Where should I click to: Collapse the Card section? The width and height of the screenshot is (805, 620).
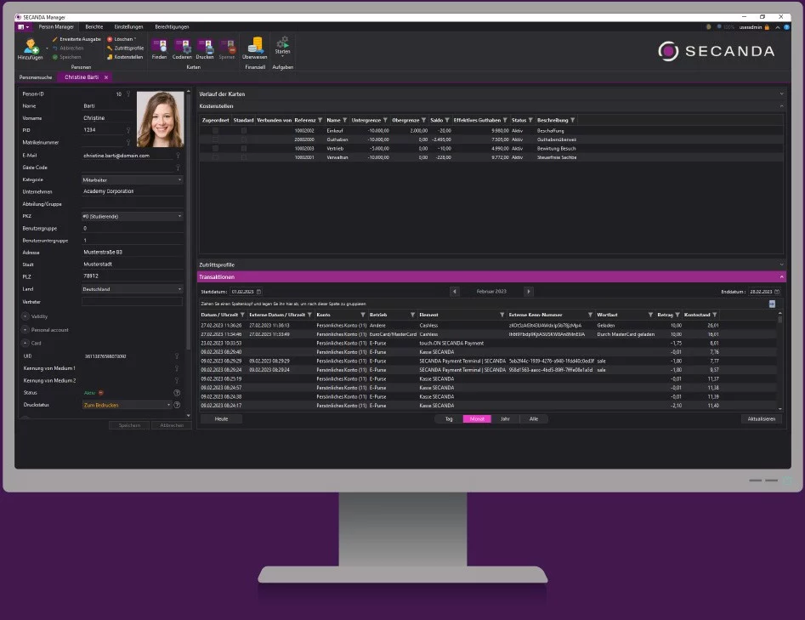(26, 343)
